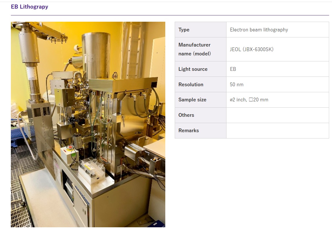Image resolution: width=332 pixels, height=231 pixels.
Task: Select the 'Type' row label
Action: (x=184, y=30)
